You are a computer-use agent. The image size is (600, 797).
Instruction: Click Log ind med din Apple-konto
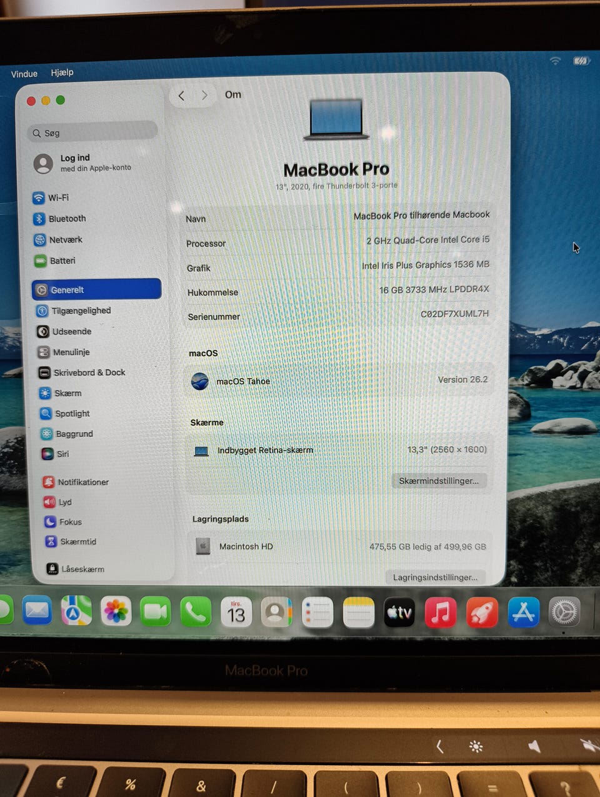82,163
